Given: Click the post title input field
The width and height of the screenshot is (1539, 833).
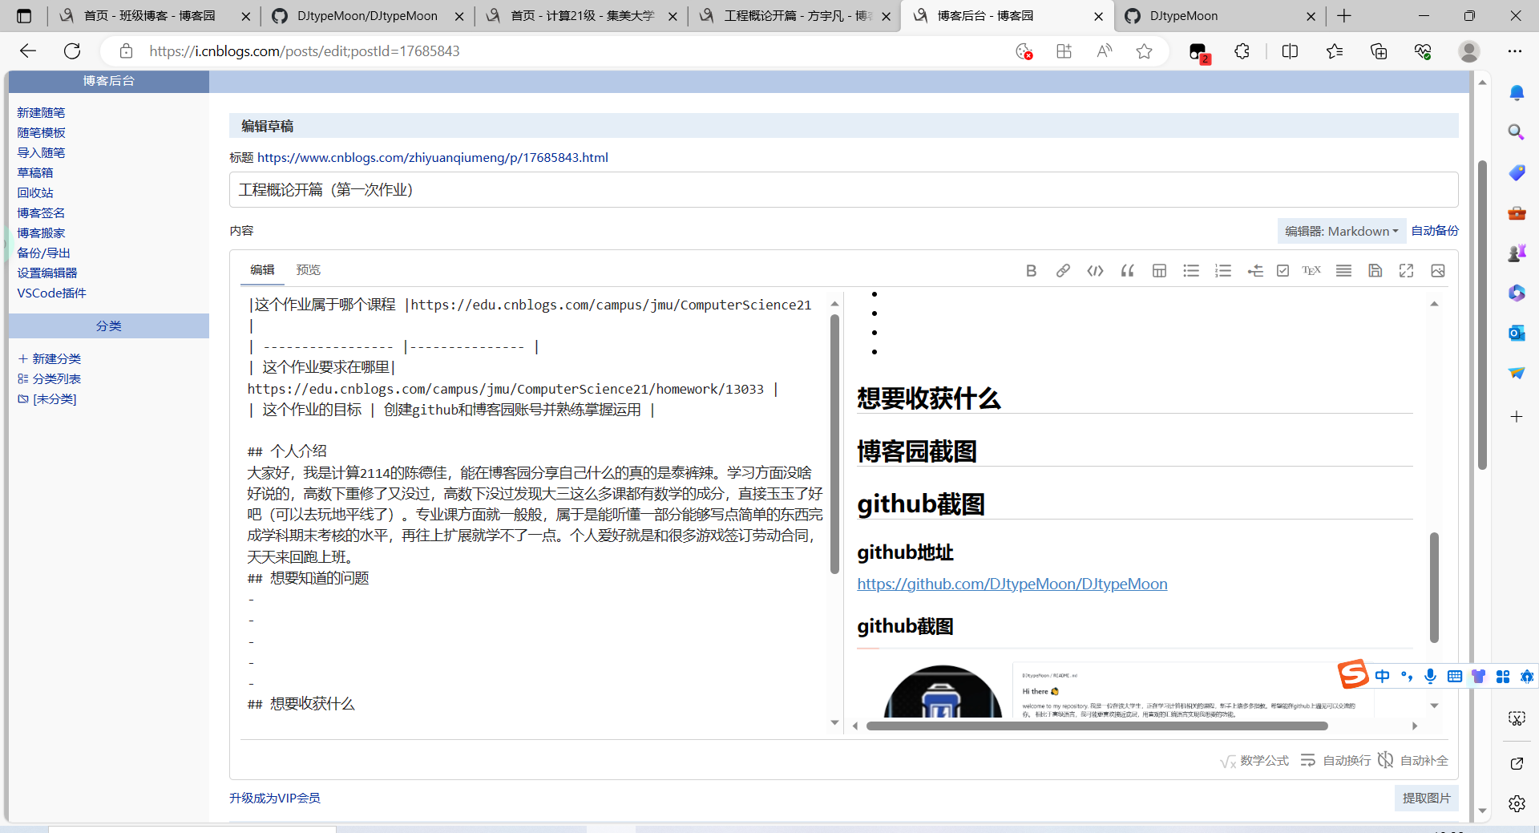Looking at the screenshot, I should tap(843, 190).
